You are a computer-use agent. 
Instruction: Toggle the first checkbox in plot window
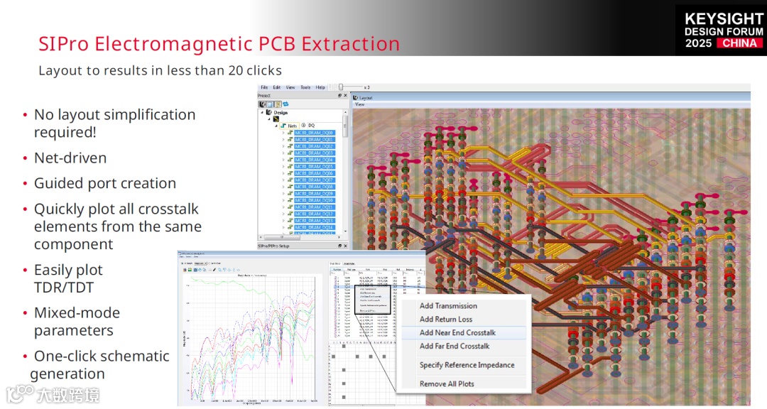pos(182,263)
